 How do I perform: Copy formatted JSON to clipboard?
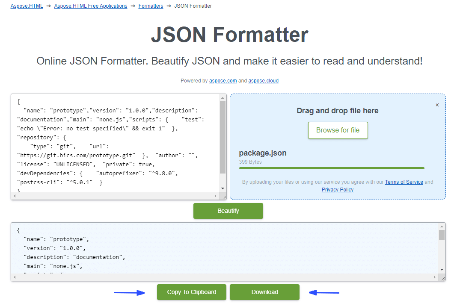(x=191, y=292)
